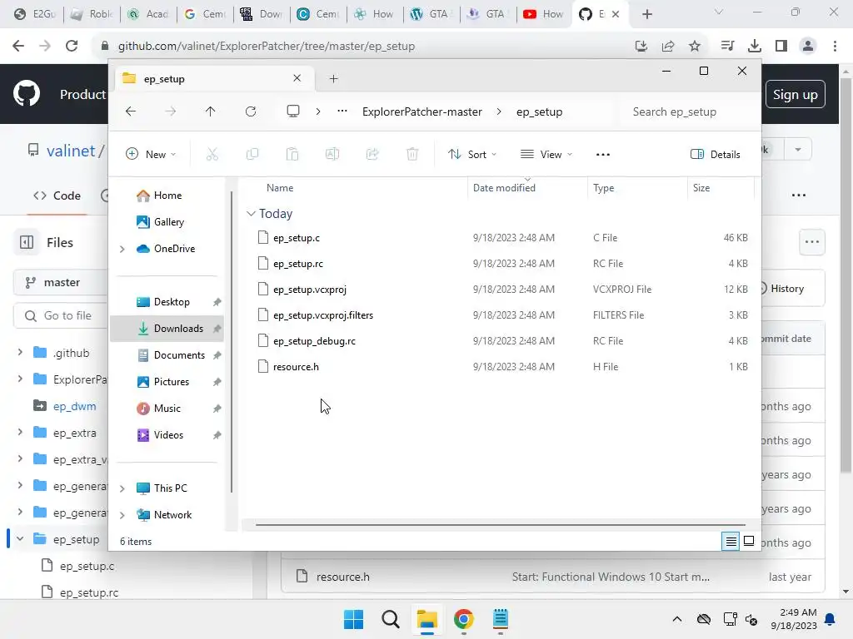
Task: Open the New dropdown in Explorer
Action: pos(151,154)
